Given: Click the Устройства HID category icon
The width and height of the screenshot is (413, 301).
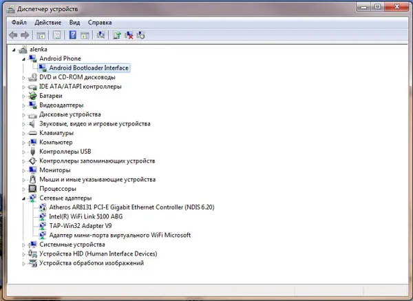Looking at the screenshot, I should [32, 253].
